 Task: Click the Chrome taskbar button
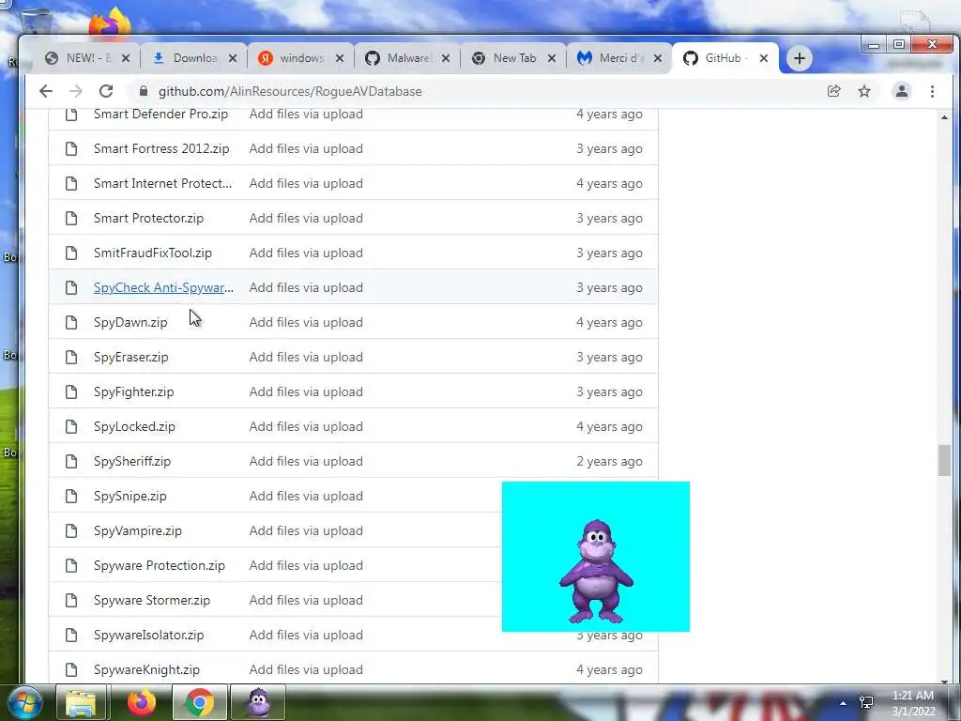tap(200, 702)
